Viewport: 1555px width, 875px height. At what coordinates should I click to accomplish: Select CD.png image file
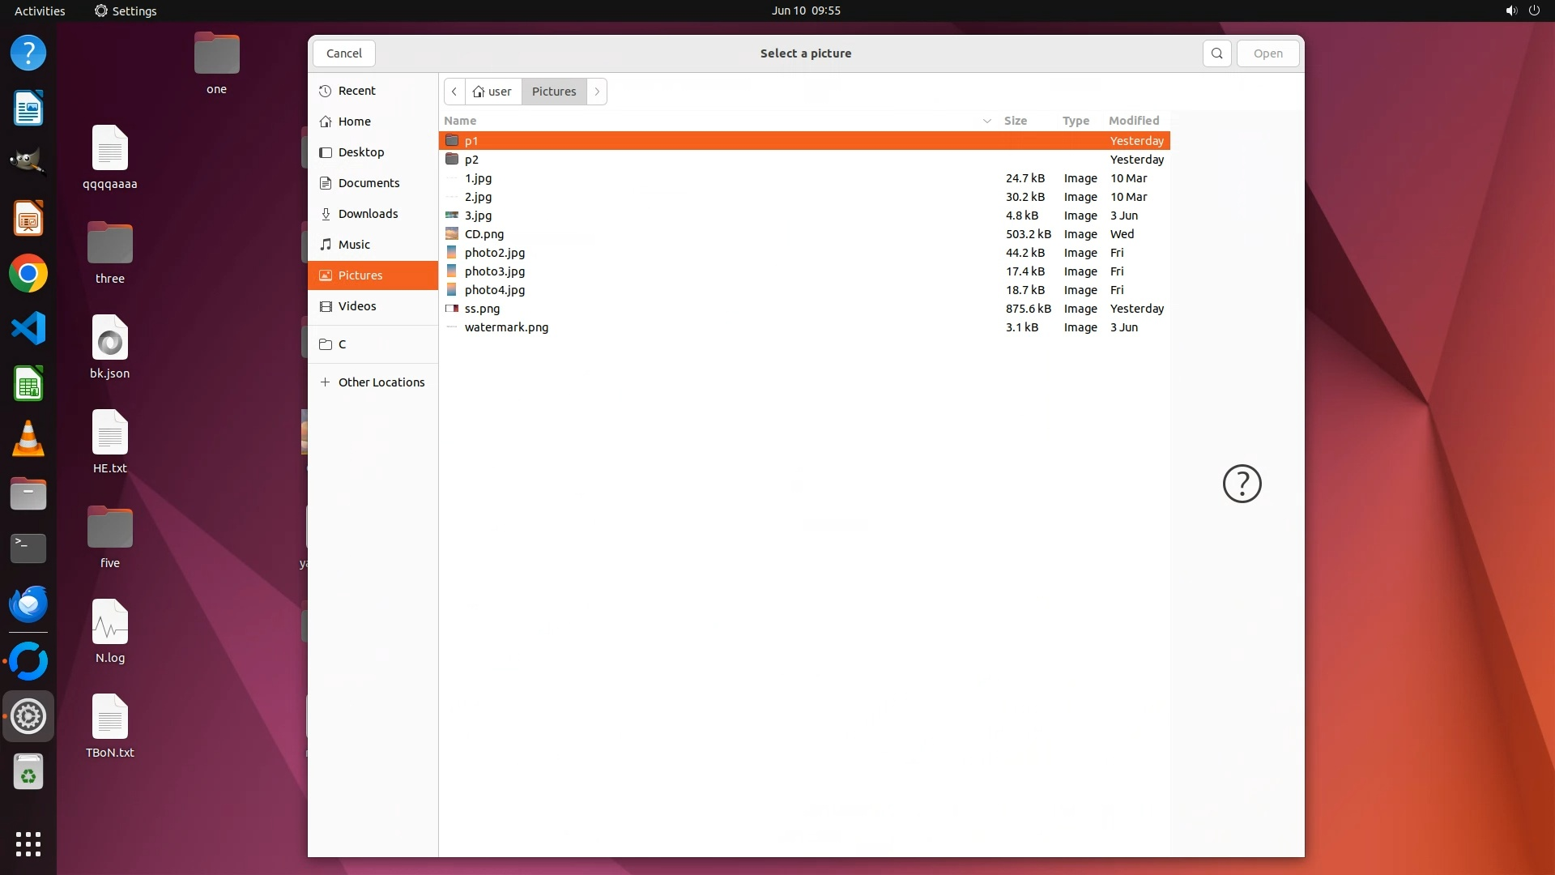[484, 234]
